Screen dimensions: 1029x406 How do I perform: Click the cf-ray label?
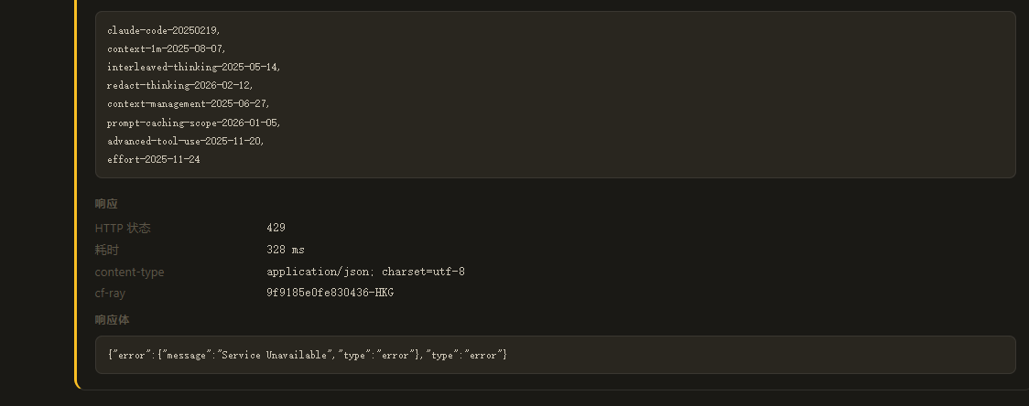tap(110, 294)
